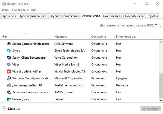Click the Диспетчер Realtek HD speaker icon
This screenshot has width=163, height=114.
click(x=9, y=85)
